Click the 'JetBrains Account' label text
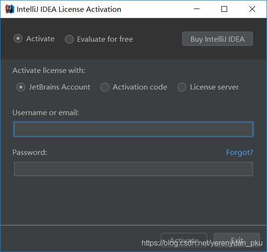 click(59, 87)
